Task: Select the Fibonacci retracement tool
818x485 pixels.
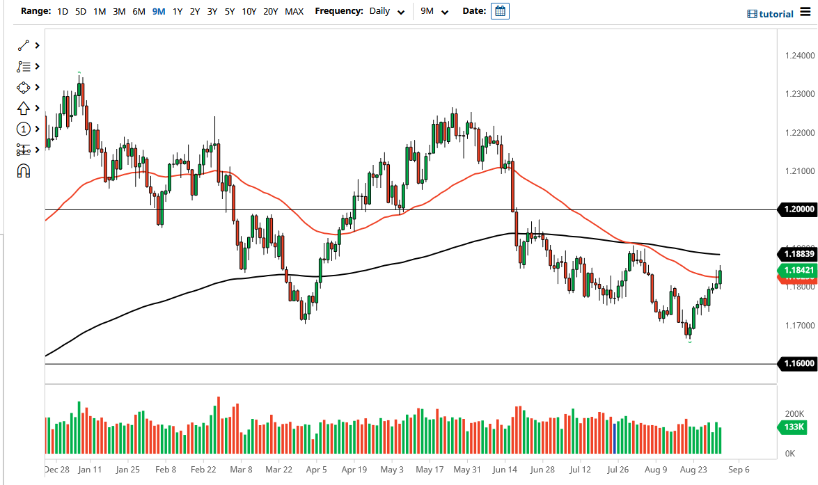Action: [24, 67]
